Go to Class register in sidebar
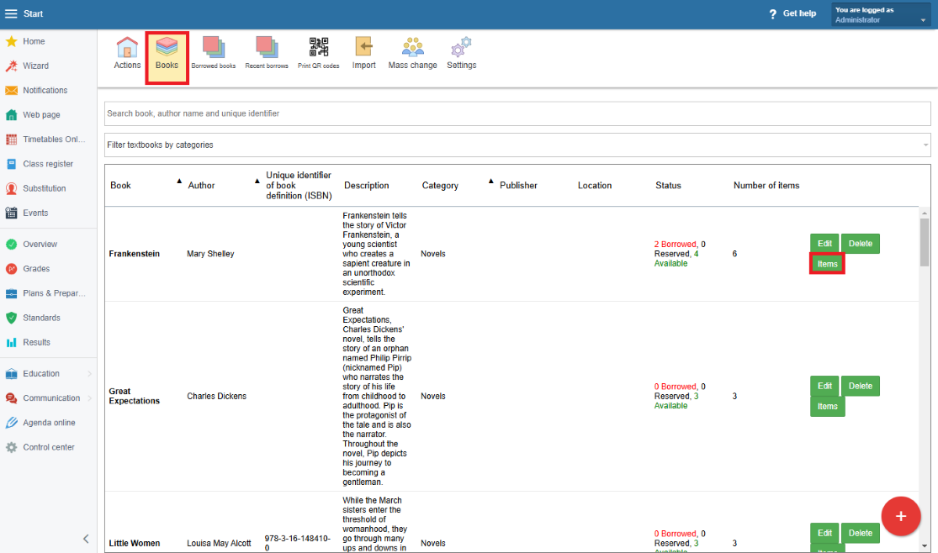Screen dimensions: 938x553 [47, 164]
